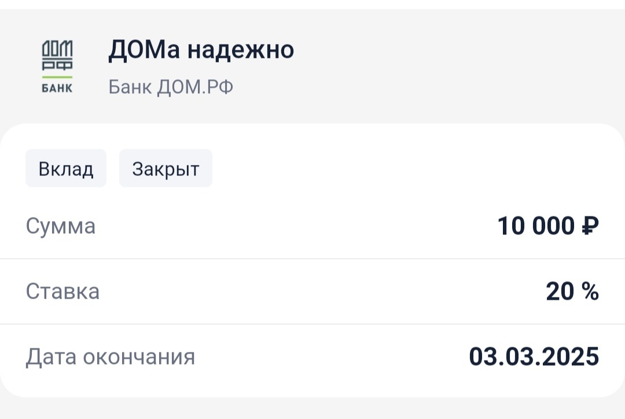
Task: Select the Вклад tag
Action: coord(65,169)
